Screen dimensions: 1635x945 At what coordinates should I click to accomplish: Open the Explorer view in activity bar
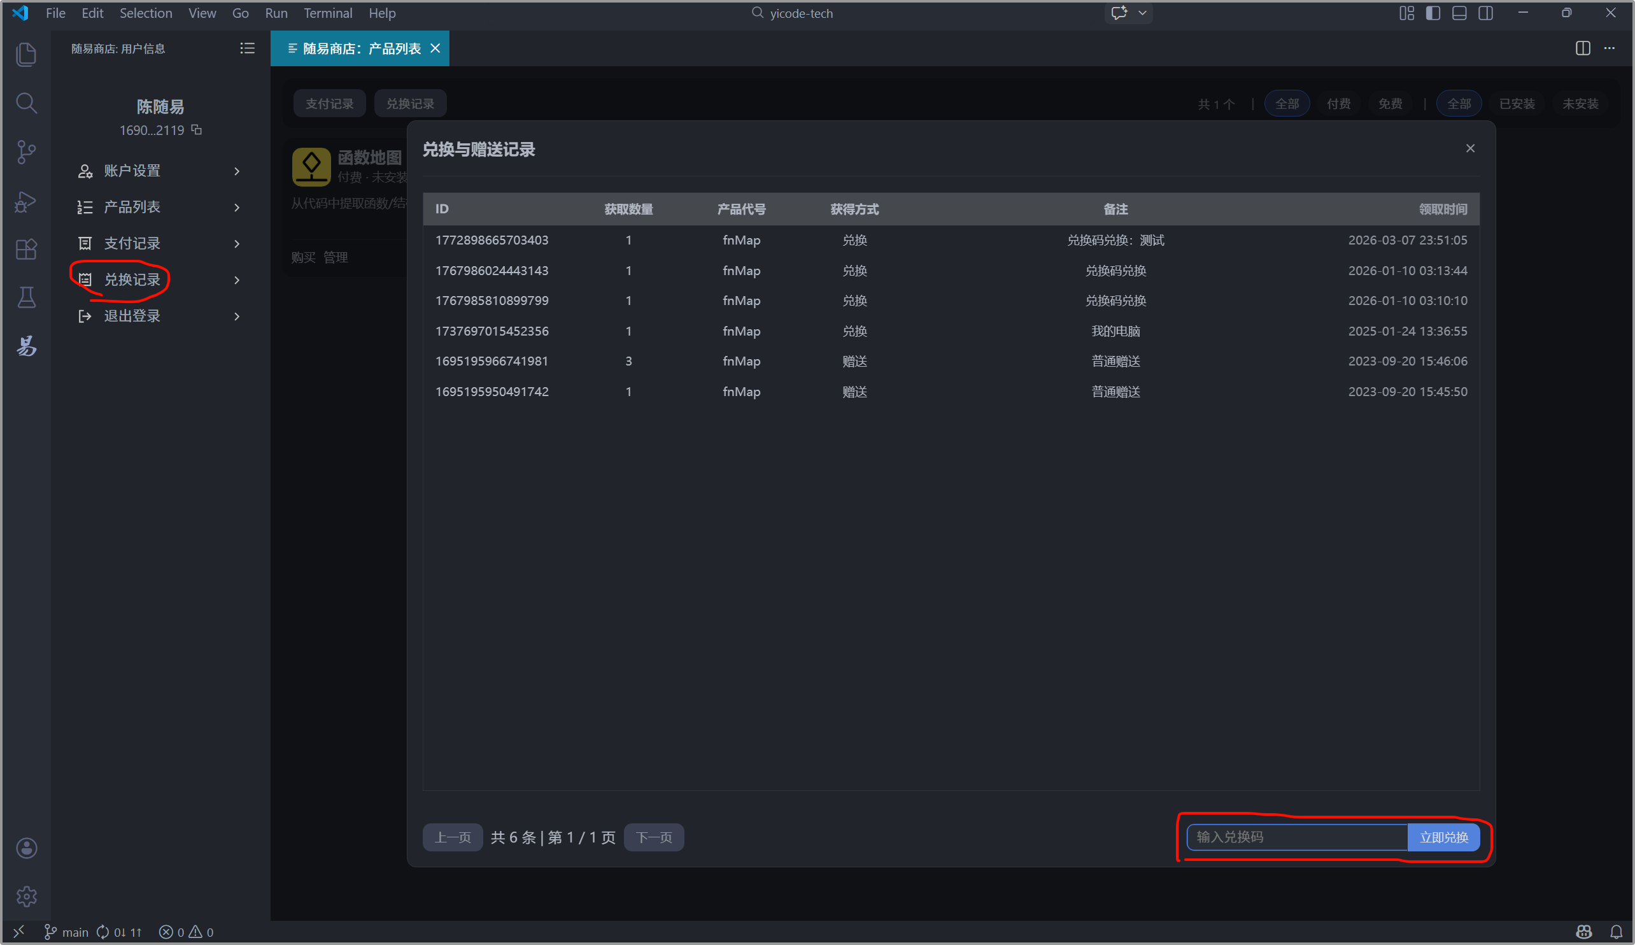click(26, 54)
